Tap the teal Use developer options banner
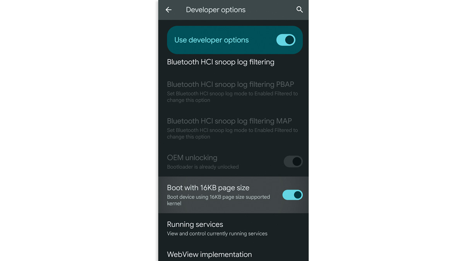The width and height of the screenshot is (464, 261). point(235,40)
